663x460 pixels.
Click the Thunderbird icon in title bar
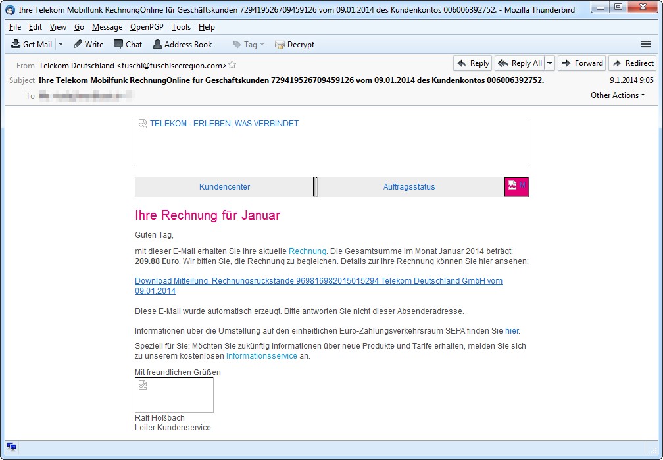tap(10, 9)
